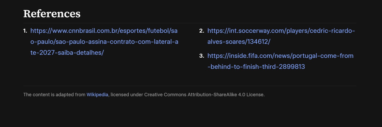Click the divider line above footer attribution
382x127 pixels.
tap(190, 86)
